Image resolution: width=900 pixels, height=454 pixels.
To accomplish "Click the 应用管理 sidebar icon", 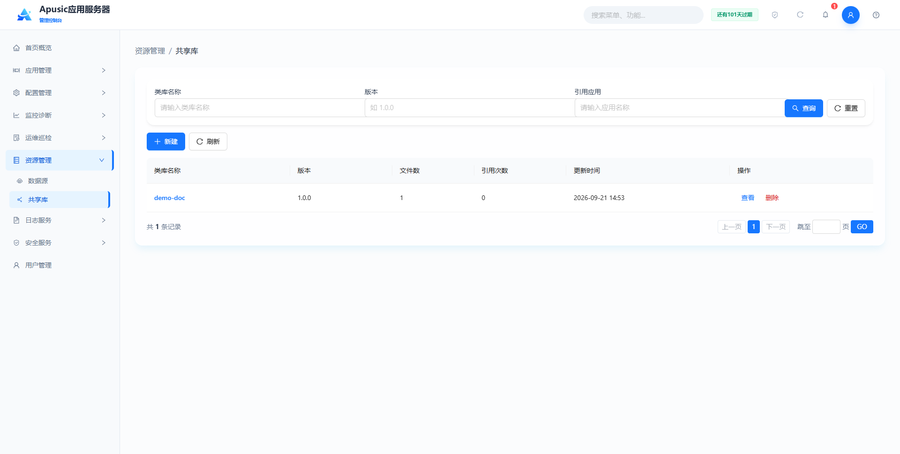I will click(x=16, y=70).
